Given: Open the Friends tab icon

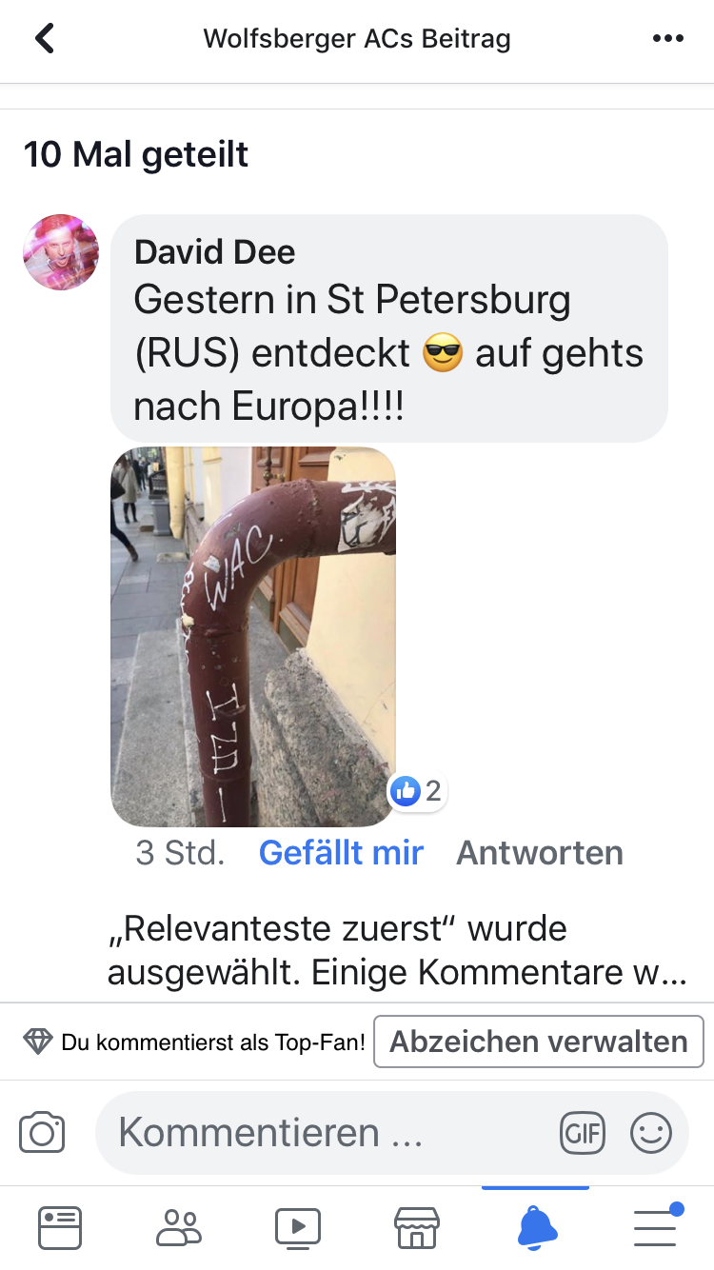Looking at the screenshot, I should click(179, 1227).
